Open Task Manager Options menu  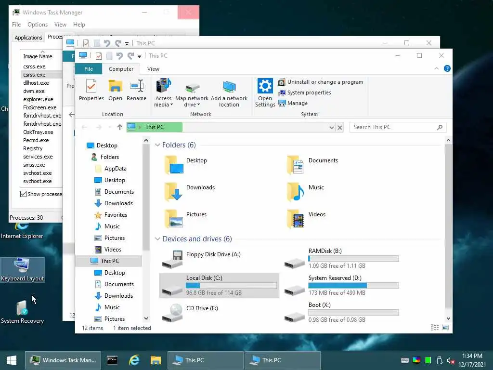[x=38, y=25]
